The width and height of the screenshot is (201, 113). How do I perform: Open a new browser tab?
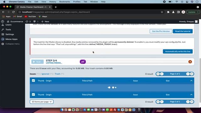(56, 7)
